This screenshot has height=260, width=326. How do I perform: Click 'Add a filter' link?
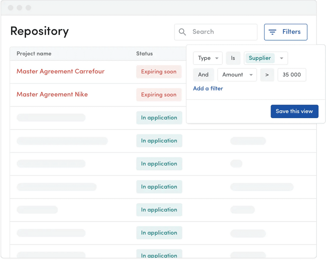tap(208, 88)
